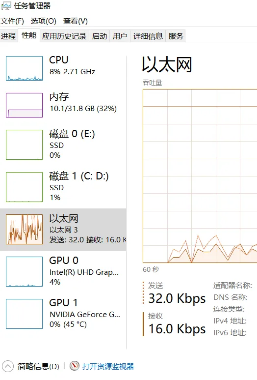Switch to the 详细信息 tab
Viewport: 257px width, 380px height.
click(x=148, y=36)
